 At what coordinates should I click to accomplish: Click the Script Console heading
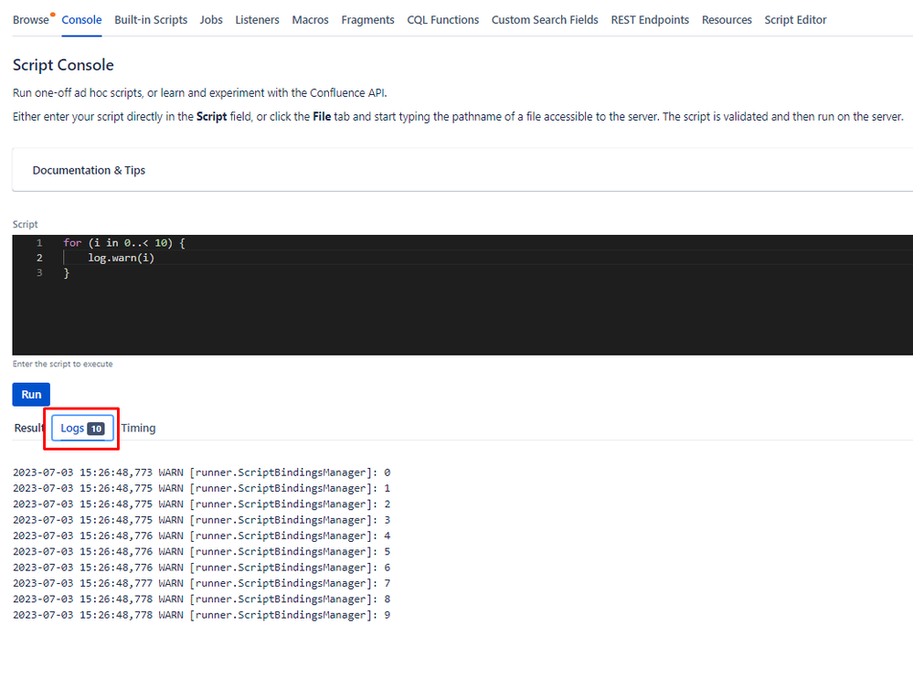tap(63, 65)
